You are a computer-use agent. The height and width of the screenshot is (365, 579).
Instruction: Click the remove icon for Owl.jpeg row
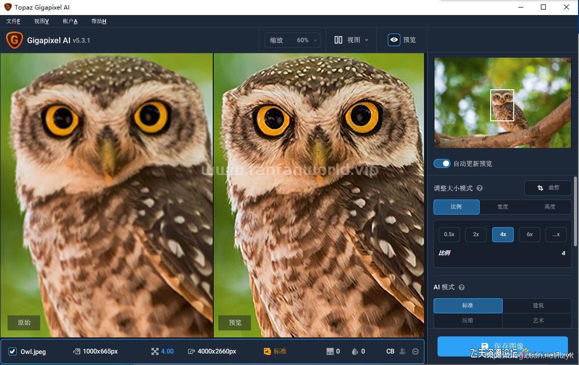click(415, 351)
